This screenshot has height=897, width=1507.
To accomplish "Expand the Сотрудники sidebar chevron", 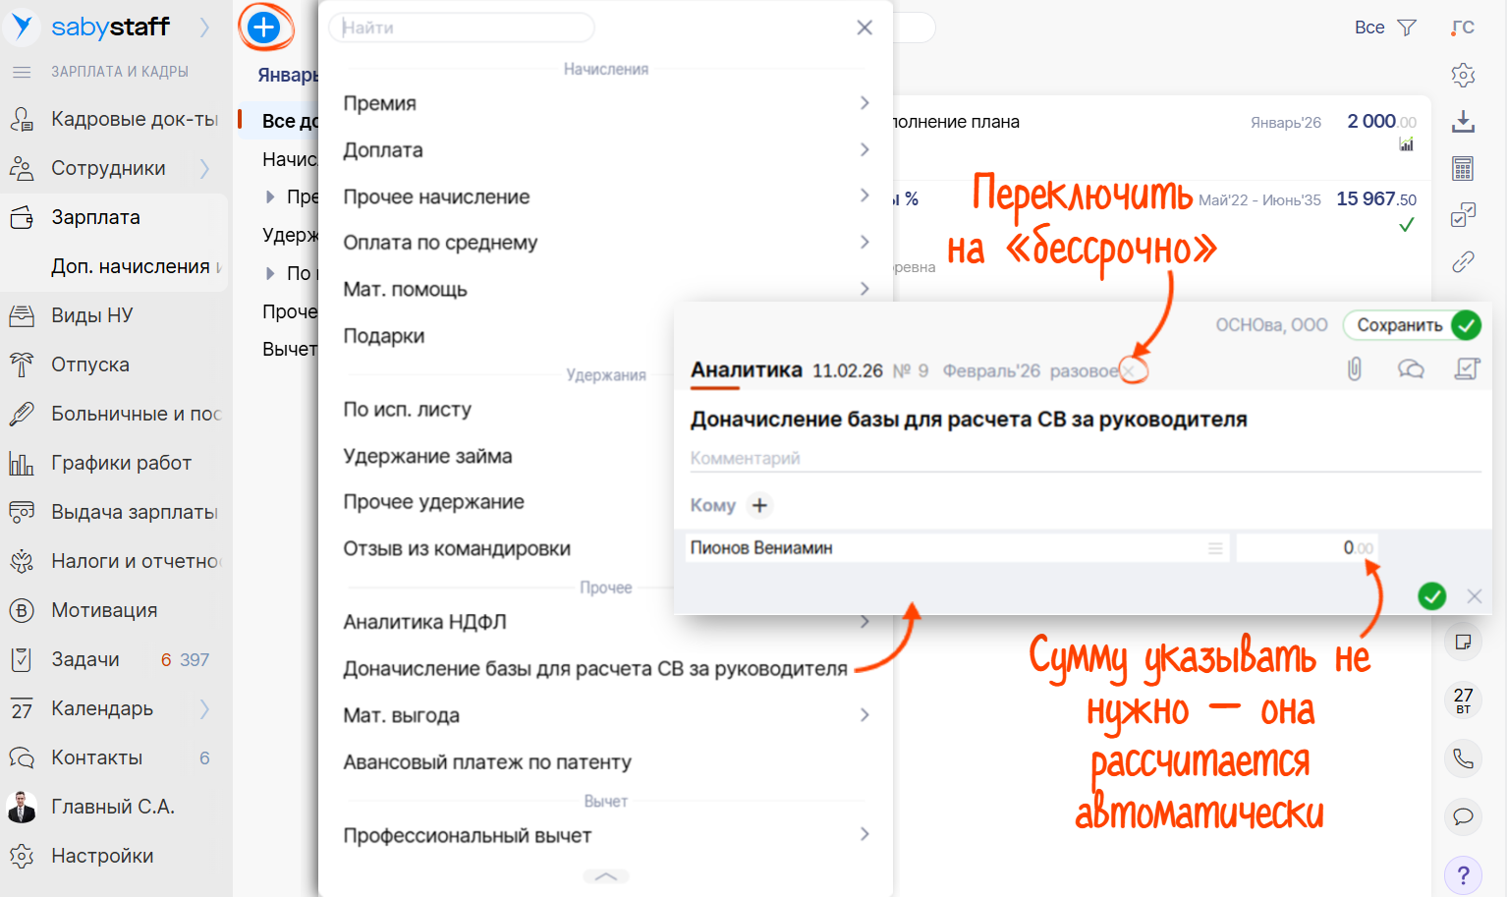I will tap(204, 168).
